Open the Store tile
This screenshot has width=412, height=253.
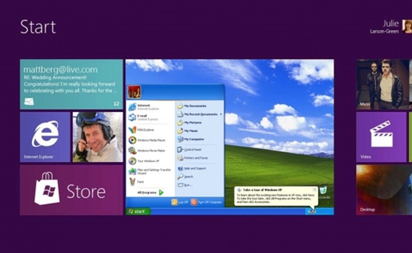[x=71, y=190]
